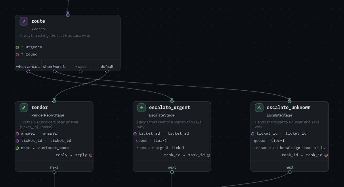Click the urgency input port on route

[17, 47]
